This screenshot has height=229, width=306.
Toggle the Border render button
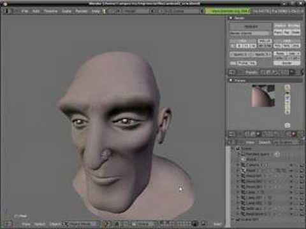[287, 63]
